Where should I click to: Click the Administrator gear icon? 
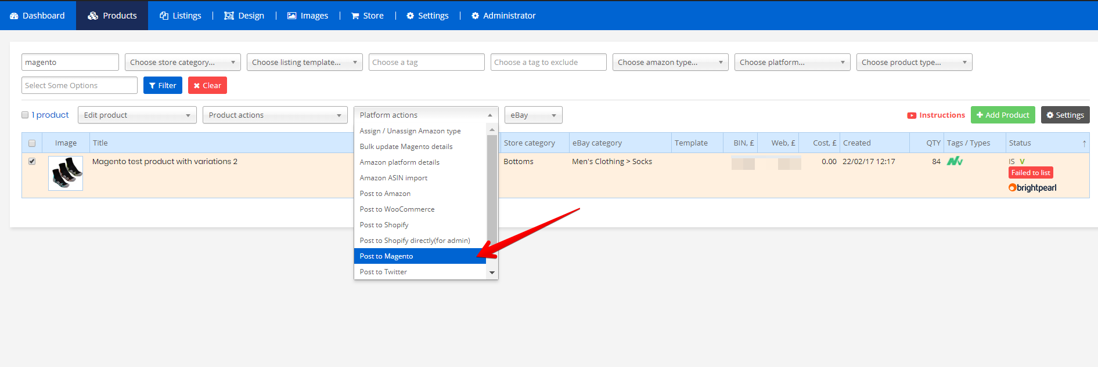point(476,16)
